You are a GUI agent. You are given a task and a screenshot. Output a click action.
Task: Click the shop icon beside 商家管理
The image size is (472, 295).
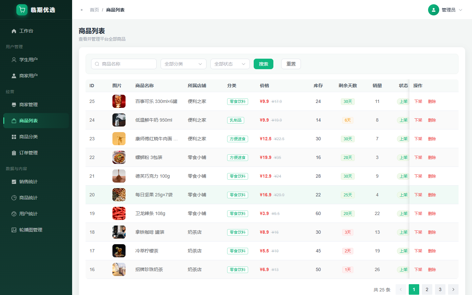point(14,105)
